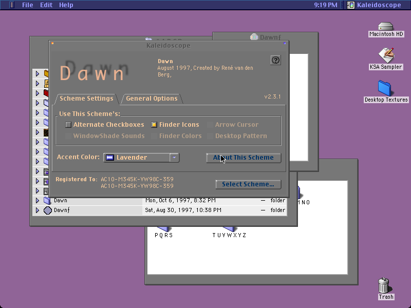Click the Dawnf name in list

(x=62, y=210)
